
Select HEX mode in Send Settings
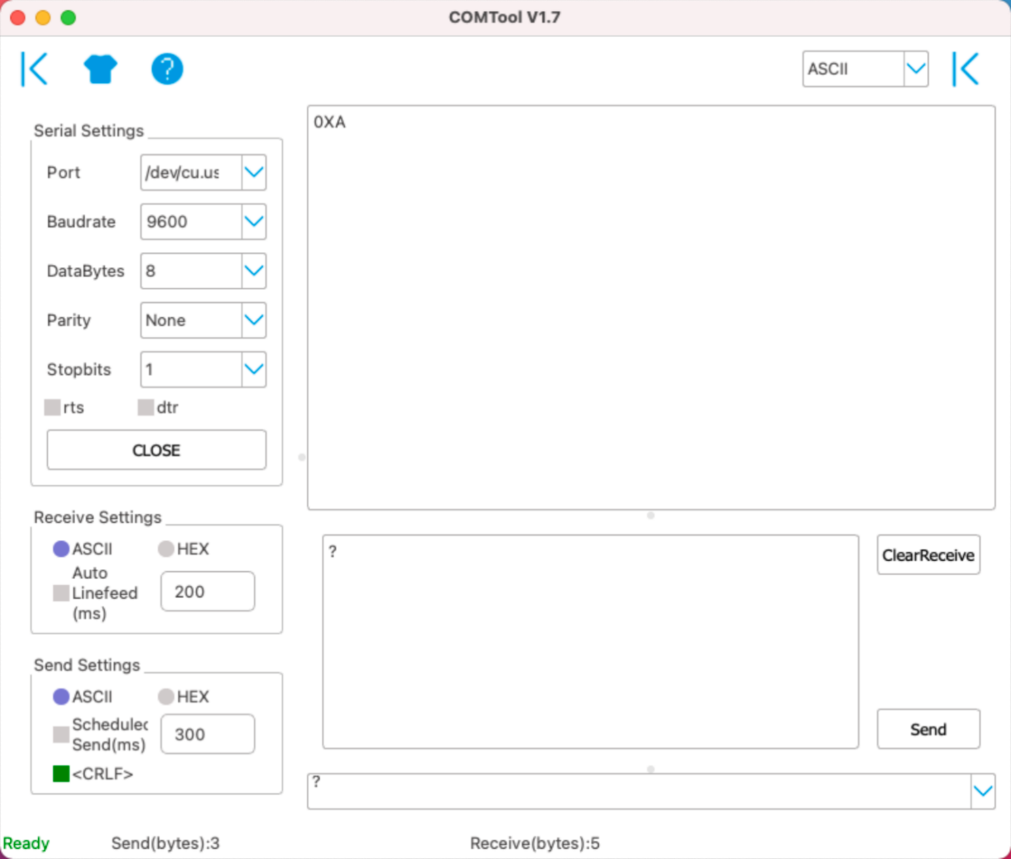click(x=165, y=696)
